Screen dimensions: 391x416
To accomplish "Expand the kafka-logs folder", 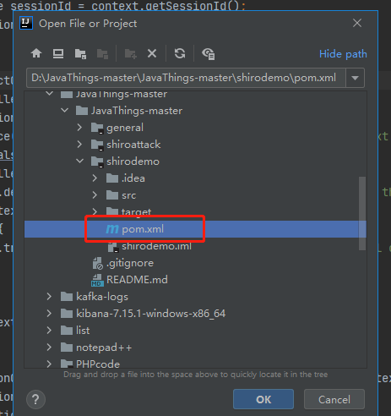I will click(x=49, y=297).
